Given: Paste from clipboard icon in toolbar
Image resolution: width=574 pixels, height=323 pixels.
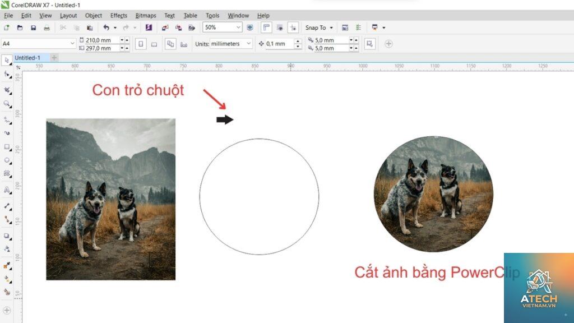Looking at the screenshot, I should pyautogui.click(x=90, y=27).
